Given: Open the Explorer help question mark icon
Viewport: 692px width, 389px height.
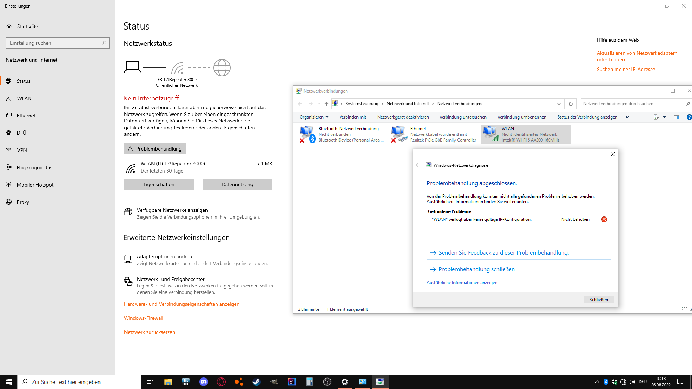Looking at the screenshot, I should (689, 117).
